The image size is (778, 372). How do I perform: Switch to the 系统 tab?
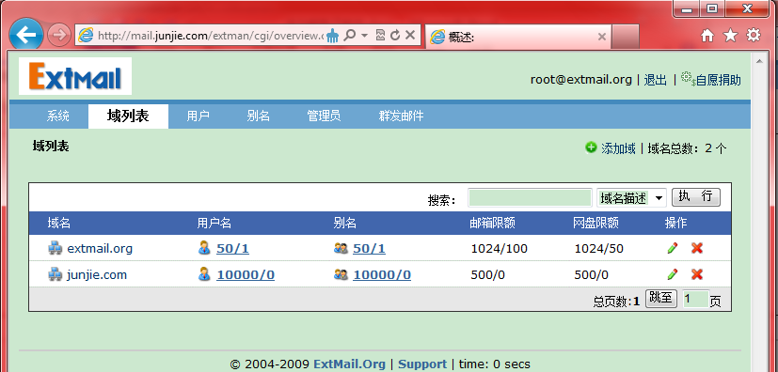pyautogui.click(x=58, y=116)
